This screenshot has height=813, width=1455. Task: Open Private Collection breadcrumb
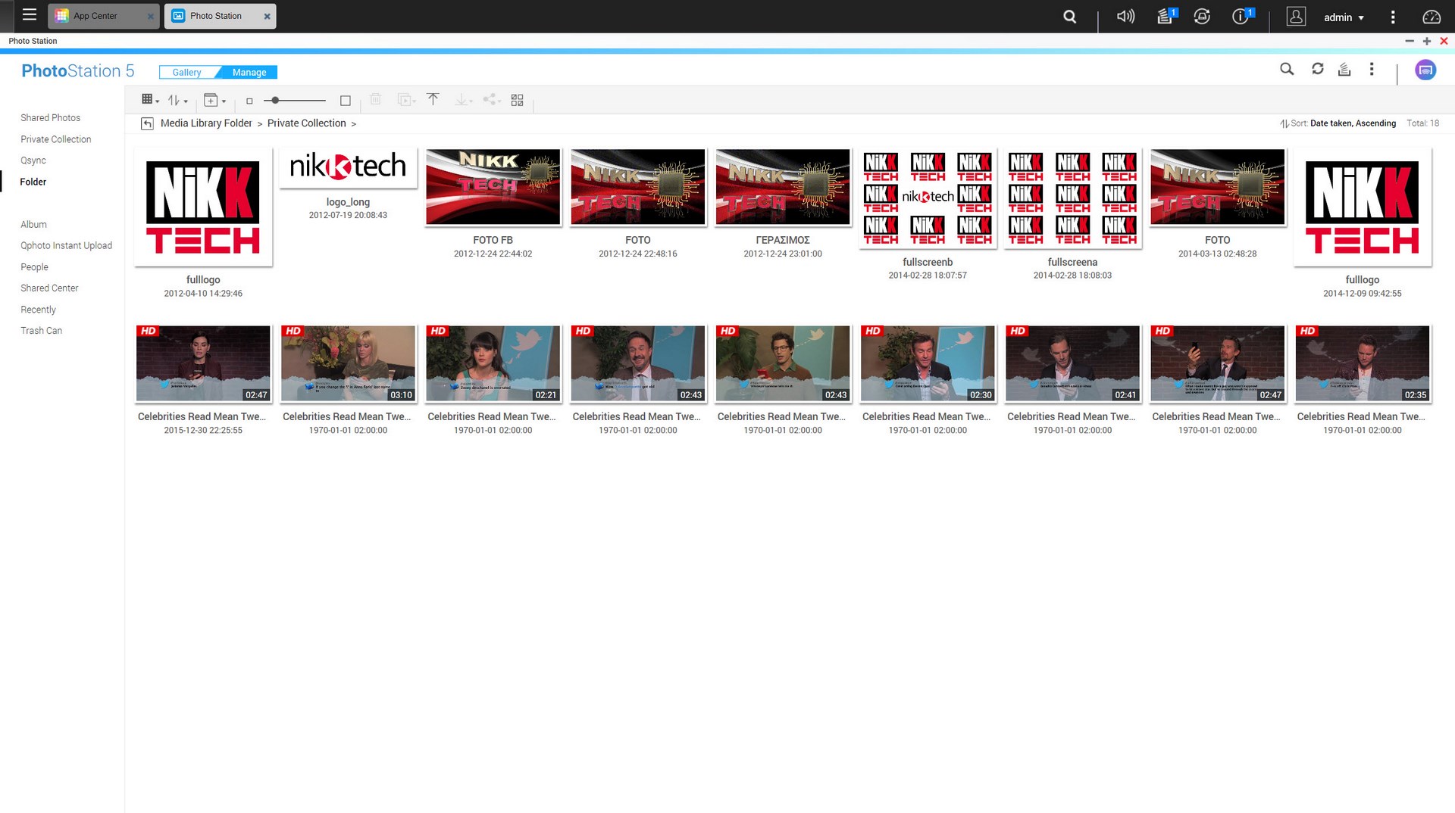pyautogui.click(x=306, y=123)
